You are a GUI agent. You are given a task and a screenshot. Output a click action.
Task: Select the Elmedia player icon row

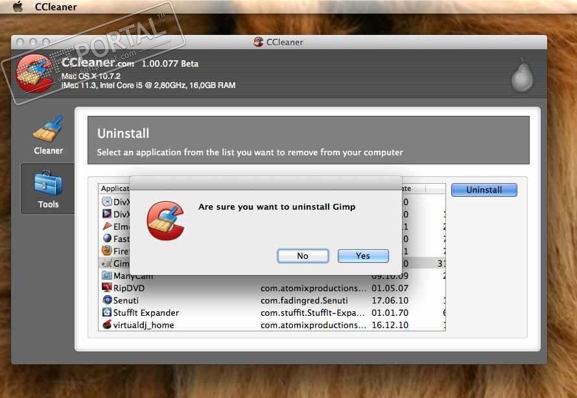(107, 226)
